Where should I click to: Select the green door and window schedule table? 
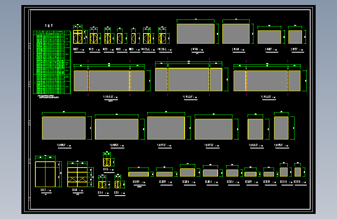pos(52,62)
